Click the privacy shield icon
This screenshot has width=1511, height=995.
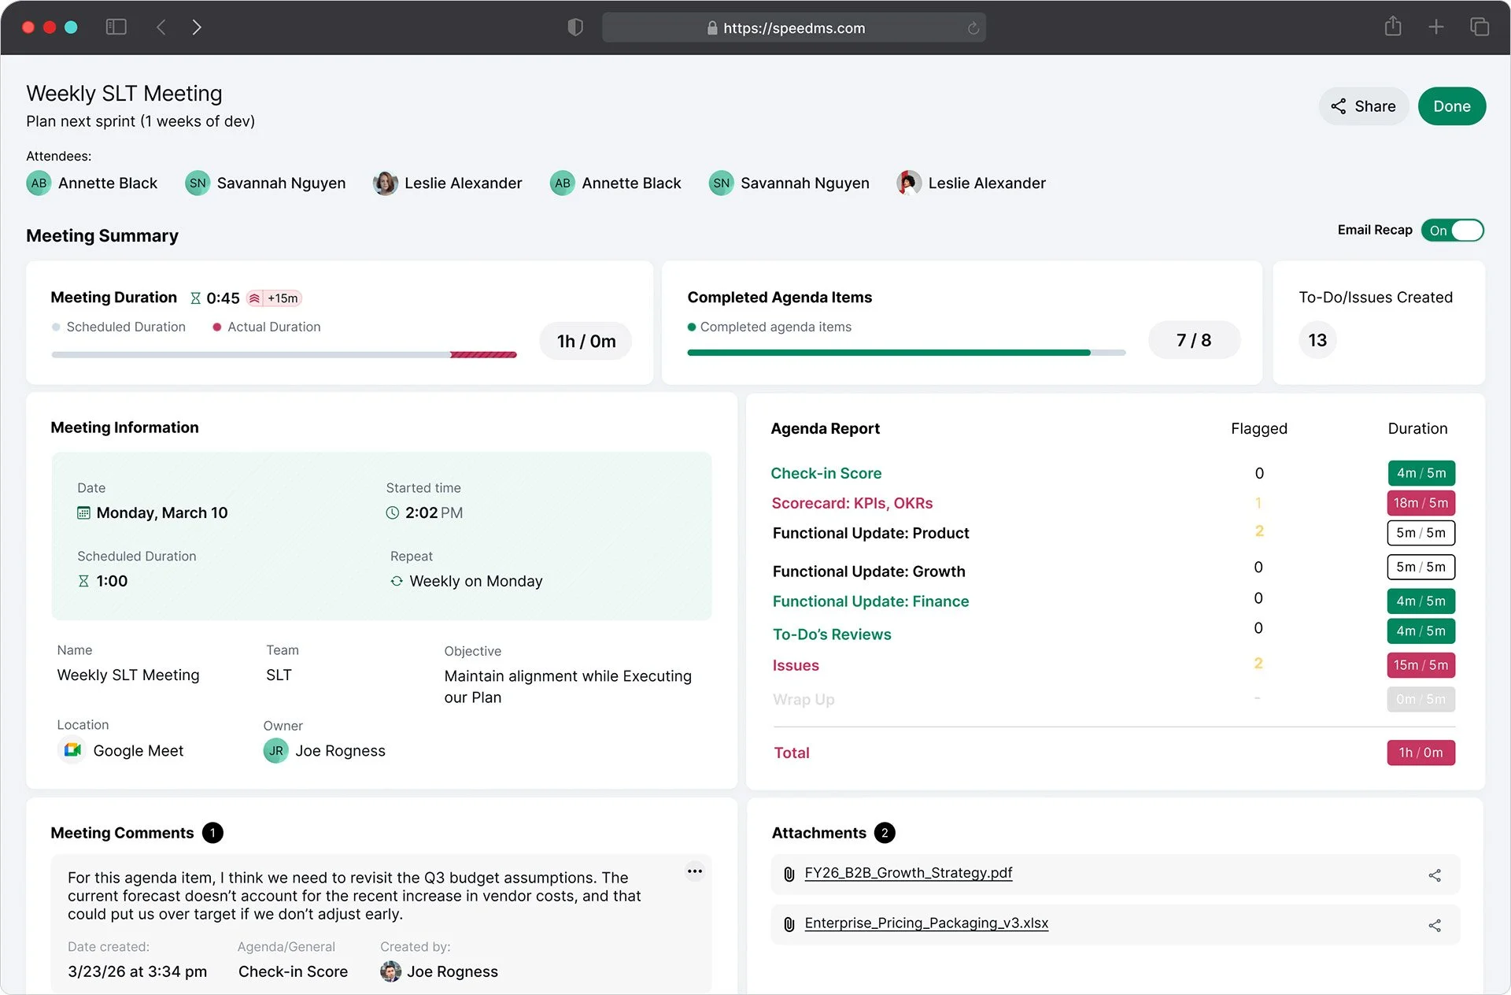[x=575, y=28]
